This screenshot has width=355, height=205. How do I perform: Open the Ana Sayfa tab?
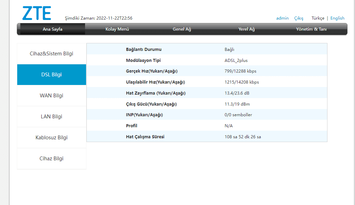52,29
